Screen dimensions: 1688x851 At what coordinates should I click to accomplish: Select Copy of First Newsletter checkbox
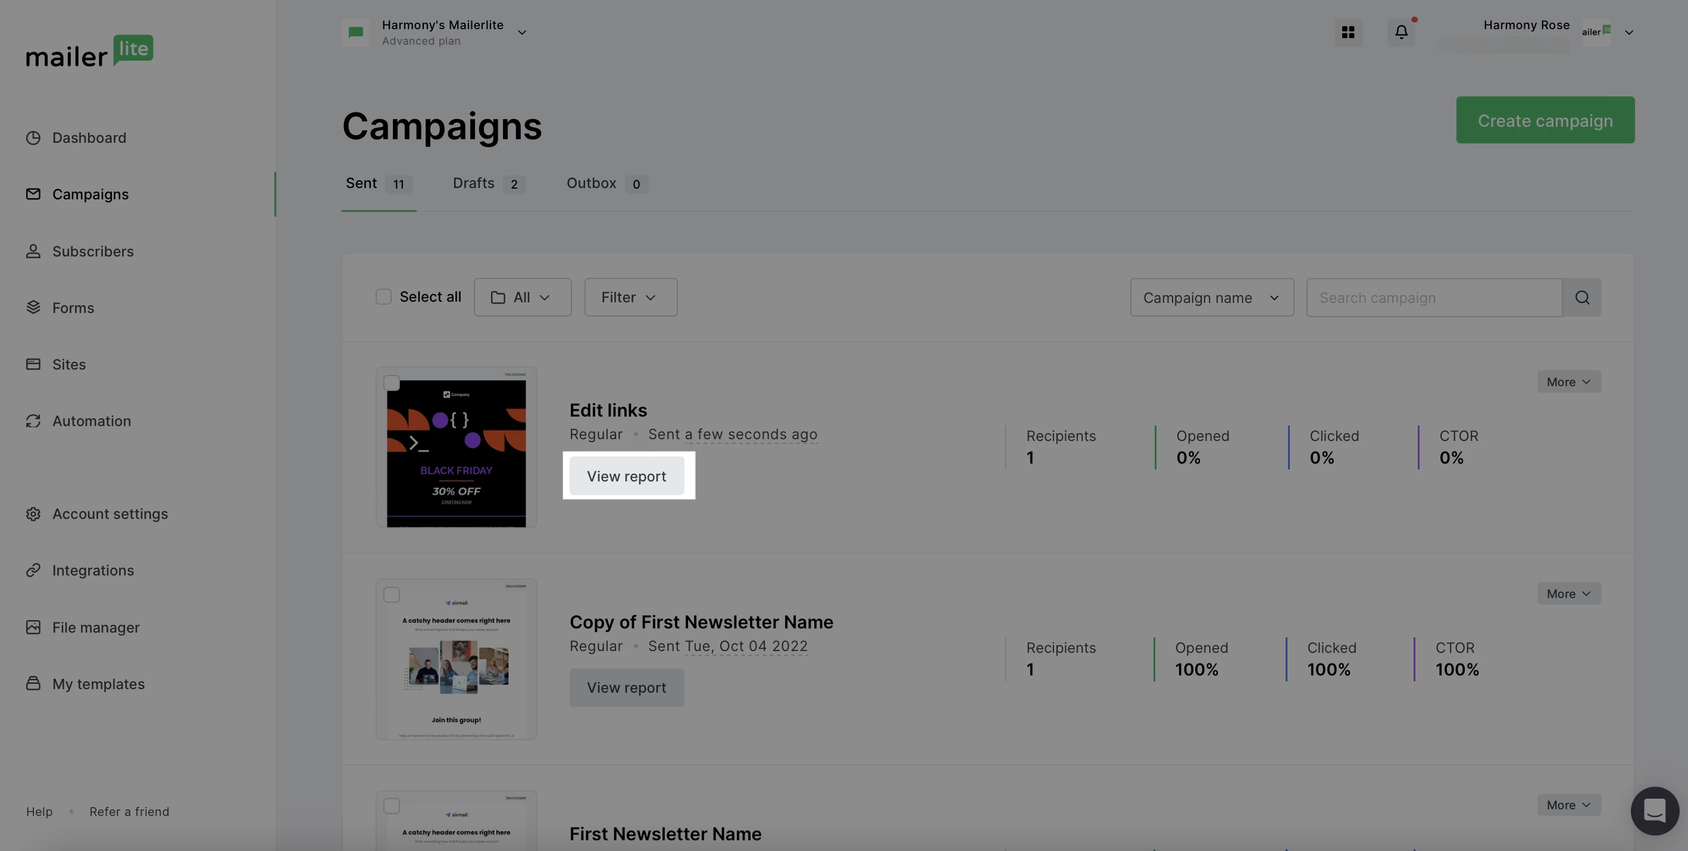pos(391,595)
